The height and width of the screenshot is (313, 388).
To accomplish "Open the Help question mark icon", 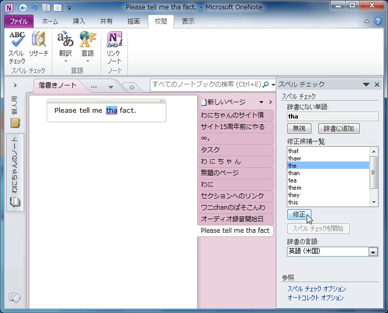I will coord(378,21).
